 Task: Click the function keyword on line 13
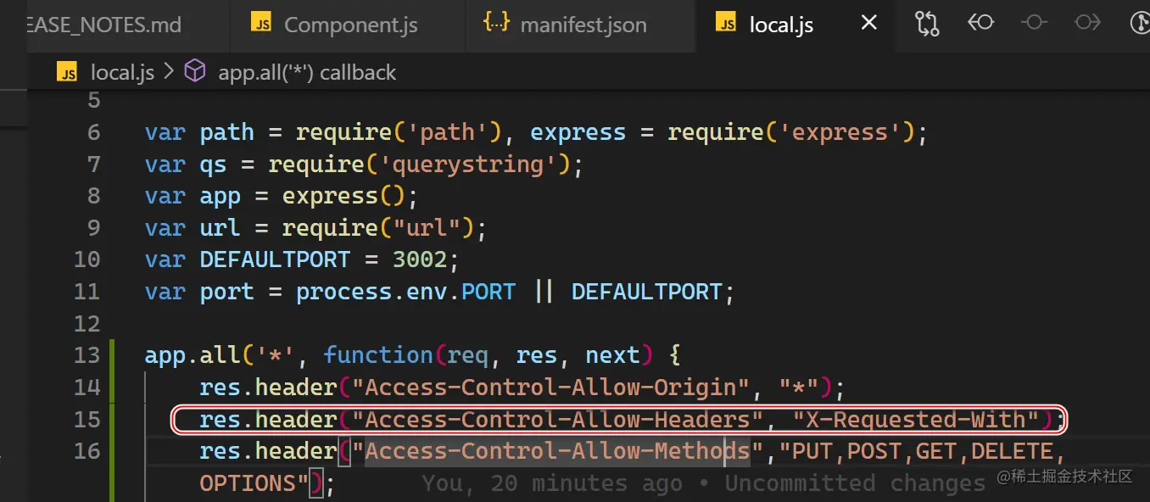[378, 355]
